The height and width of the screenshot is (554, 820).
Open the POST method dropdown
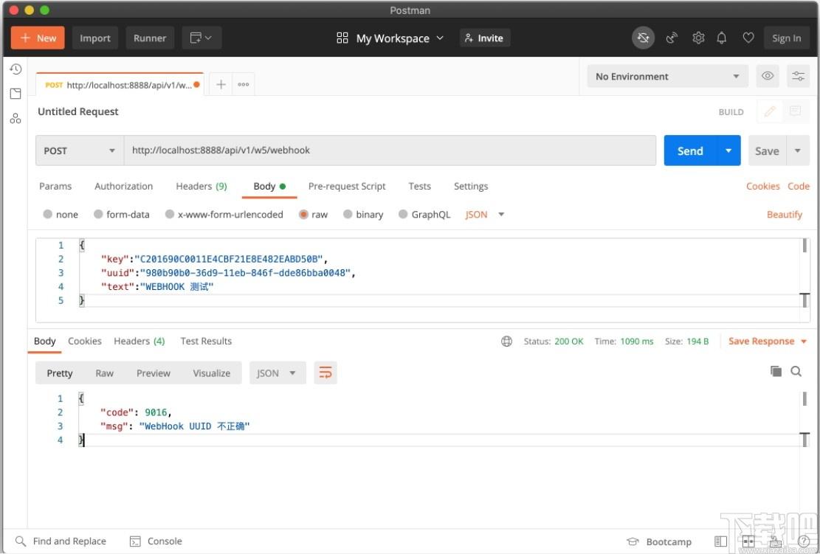[x=80, y=150]
